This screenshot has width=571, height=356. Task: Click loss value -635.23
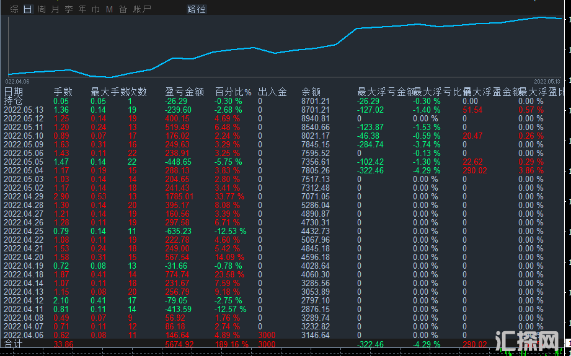pyautogui.click(x=178, y=232)
